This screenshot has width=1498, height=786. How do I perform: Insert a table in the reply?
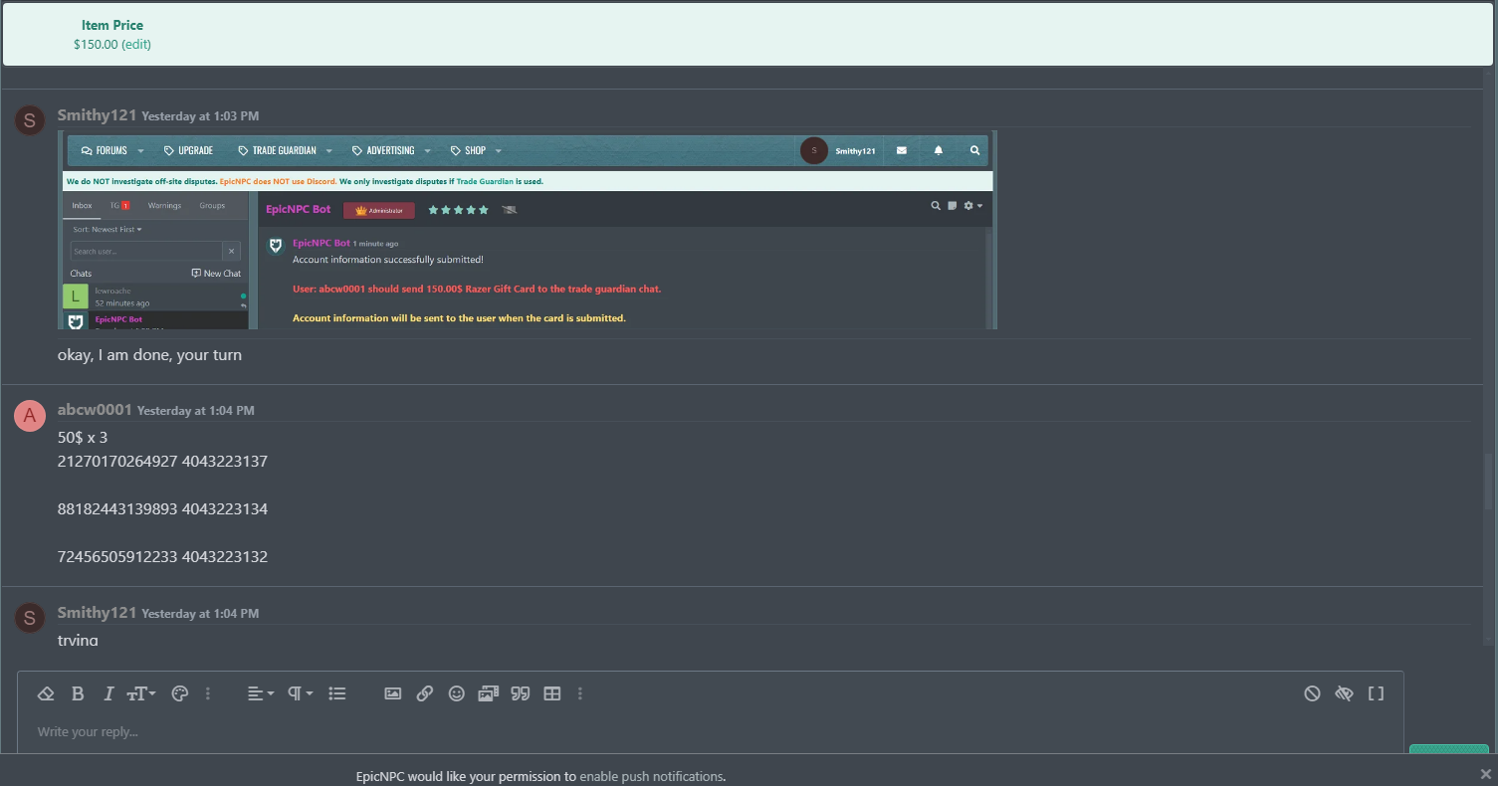pyautogui.click(x=552, y=693)
